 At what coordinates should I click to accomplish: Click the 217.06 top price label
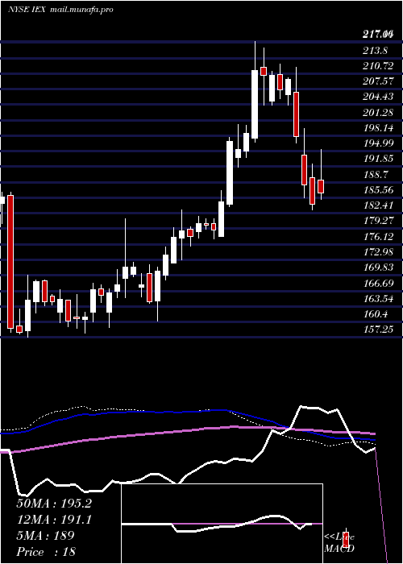[x=377, y=35]
